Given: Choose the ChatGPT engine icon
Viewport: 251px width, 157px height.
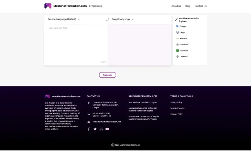Looking at the screenshot, I should tap(177, 57).
